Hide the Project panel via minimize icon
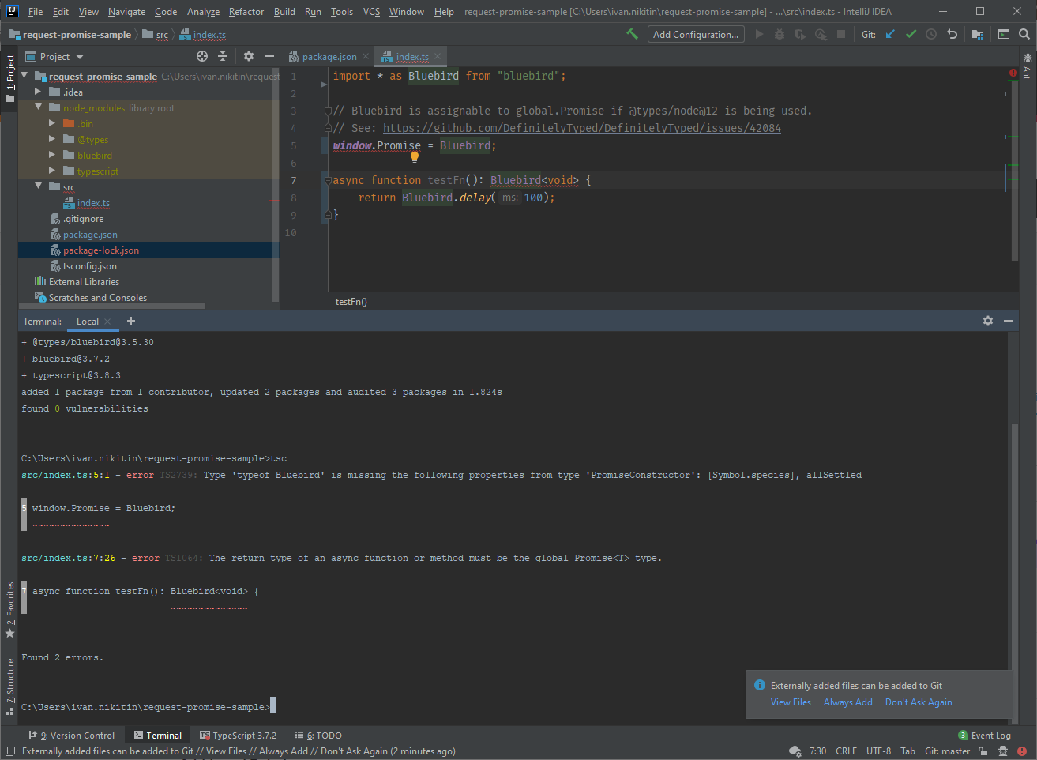This screenshot has width=1037, height=760. 269,56
